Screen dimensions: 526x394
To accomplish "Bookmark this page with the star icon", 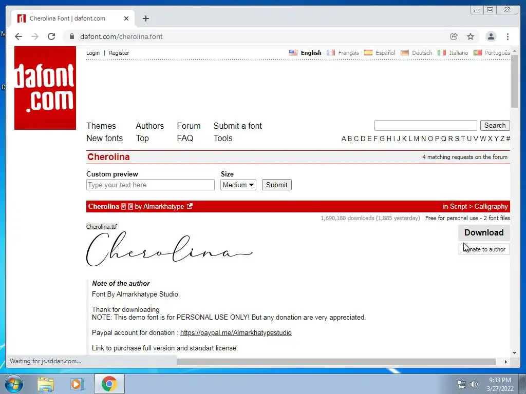I will pyautogui.click(x=471, y=36).
